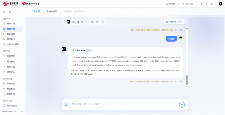Open the Kimi-K3 model selector

pos(75,22)
